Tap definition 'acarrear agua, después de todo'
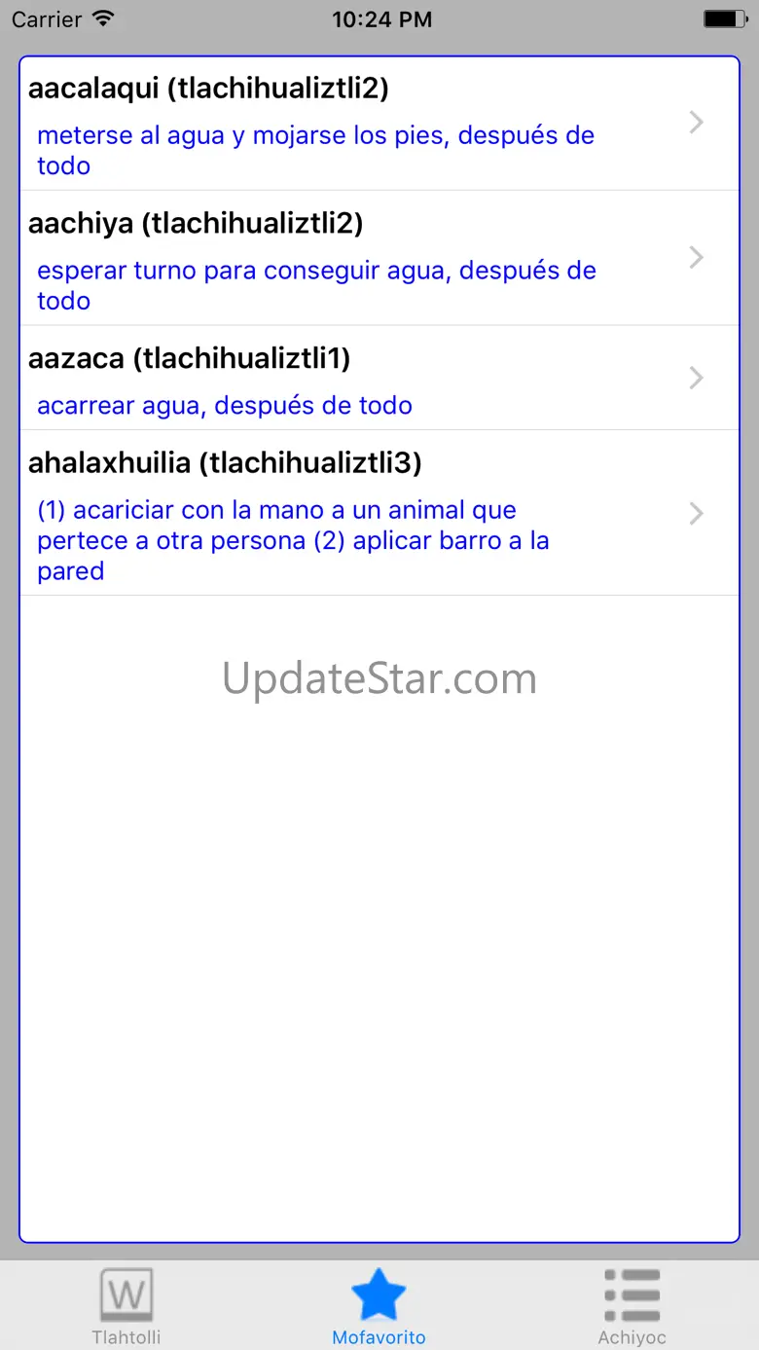The image size is (759, 1350). [225, 406]
